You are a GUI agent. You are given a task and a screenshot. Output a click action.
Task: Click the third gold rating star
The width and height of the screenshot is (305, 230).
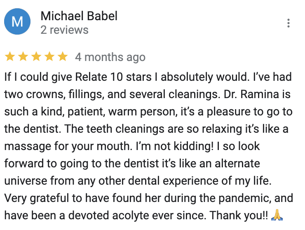tap(36, 57)
